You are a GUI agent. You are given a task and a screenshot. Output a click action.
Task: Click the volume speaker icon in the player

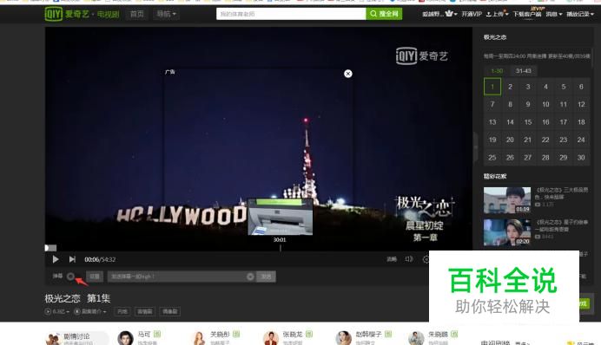pos(409,259)
